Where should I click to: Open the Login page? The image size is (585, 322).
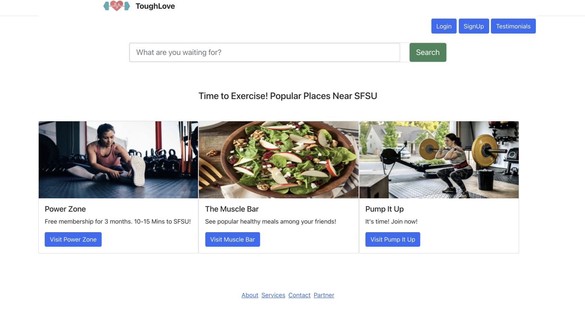pos(444,26)
